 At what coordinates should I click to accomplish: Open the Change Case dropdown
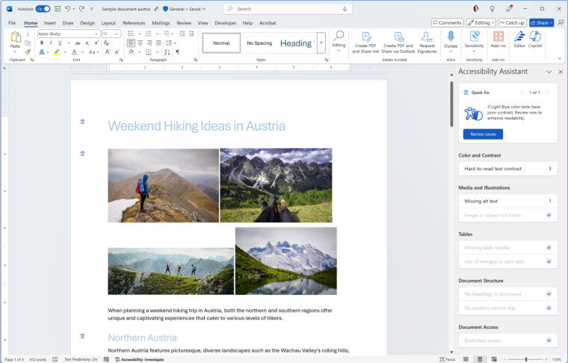(x=93, y=52)
